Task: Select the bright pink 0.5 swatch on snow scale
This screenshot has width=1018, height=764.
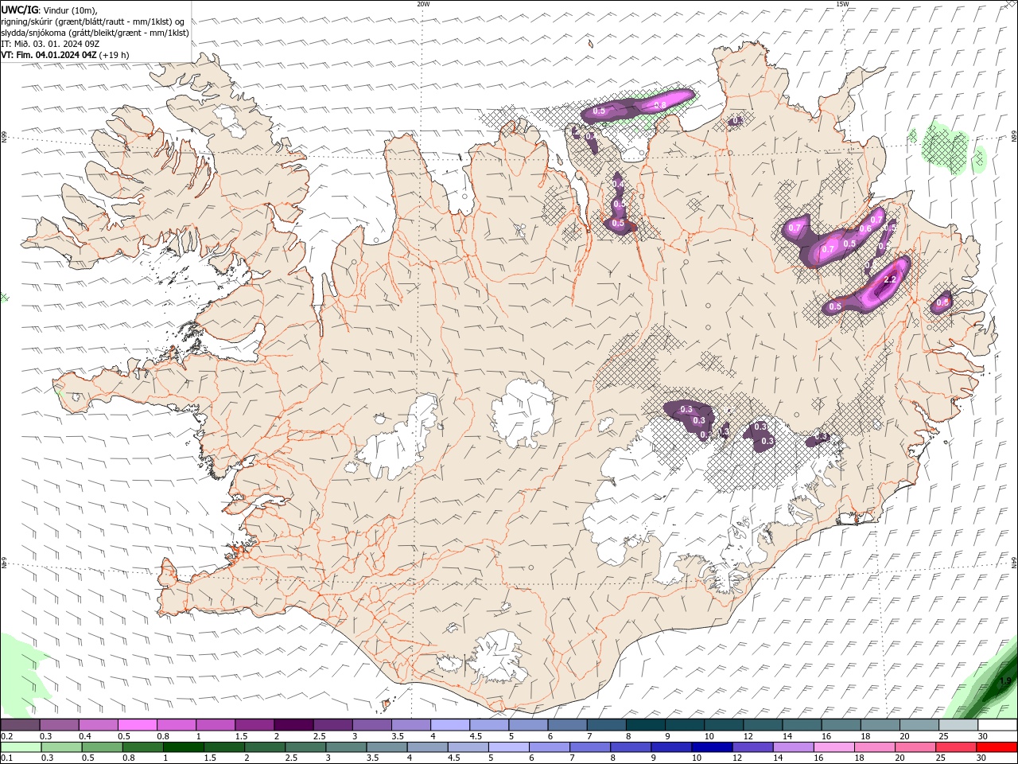Action: pyautogui.click(x=137, y=724)
